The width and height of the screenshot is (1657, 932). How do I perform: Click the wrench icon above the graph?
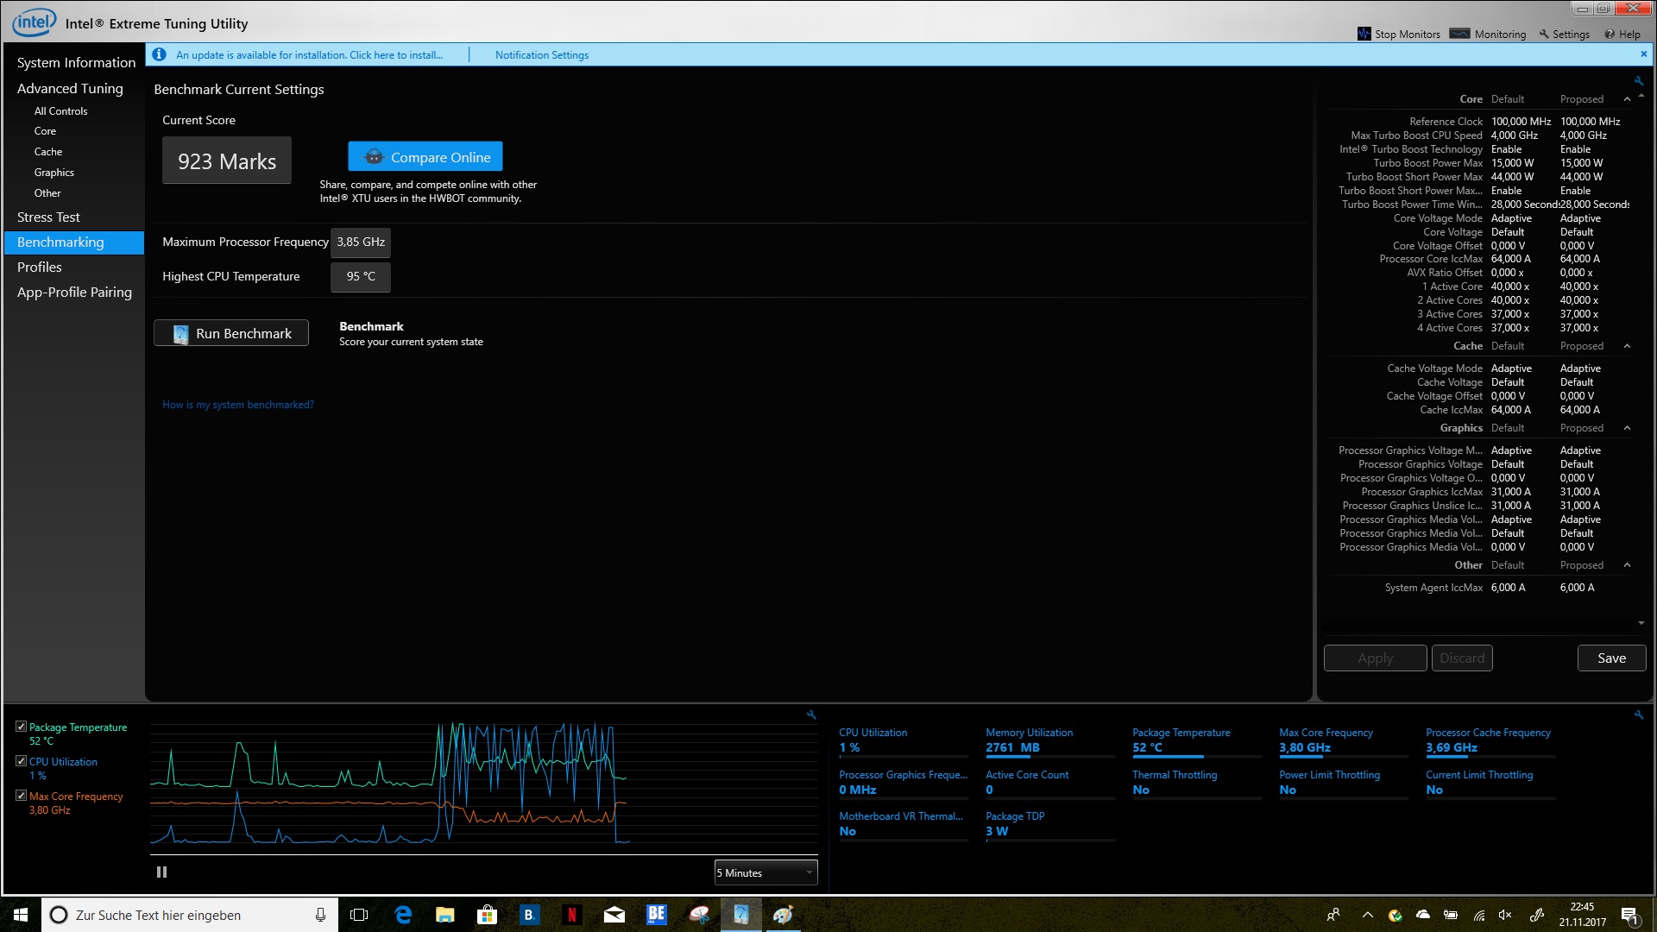(x=811, y=715)
